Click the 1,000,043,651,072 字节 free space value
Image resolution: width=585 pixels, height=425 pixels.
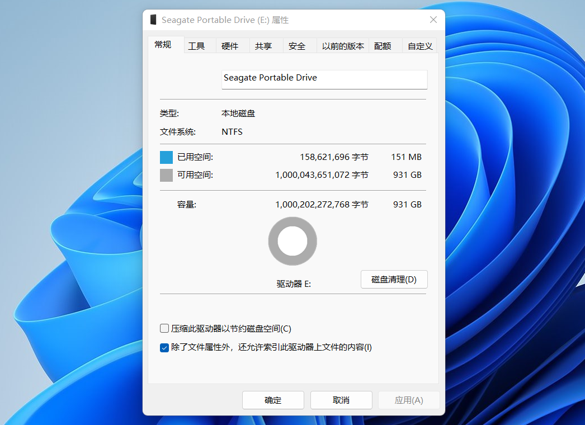click(322, 175)
